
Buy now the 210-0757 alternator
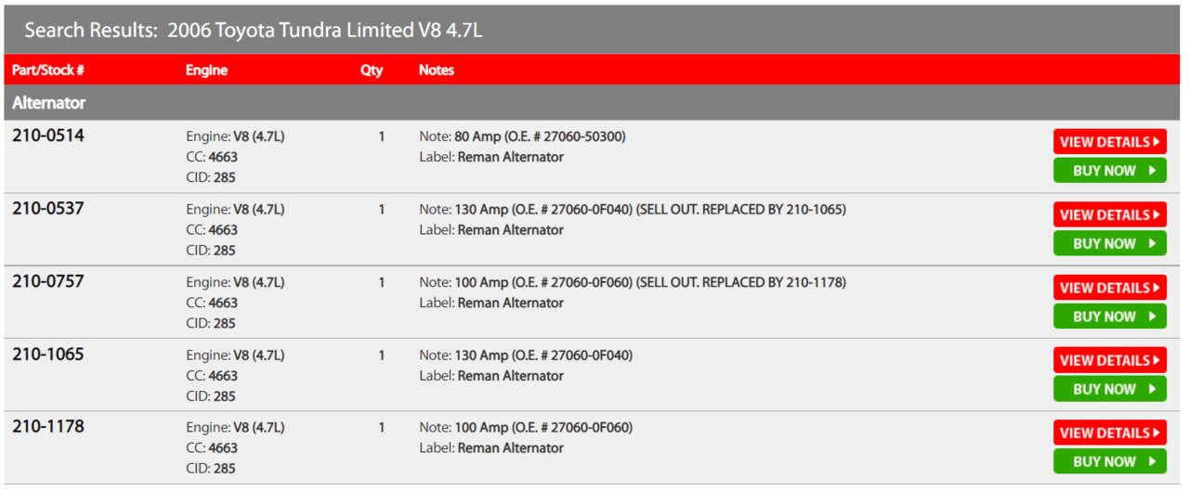pos(1110,317)
